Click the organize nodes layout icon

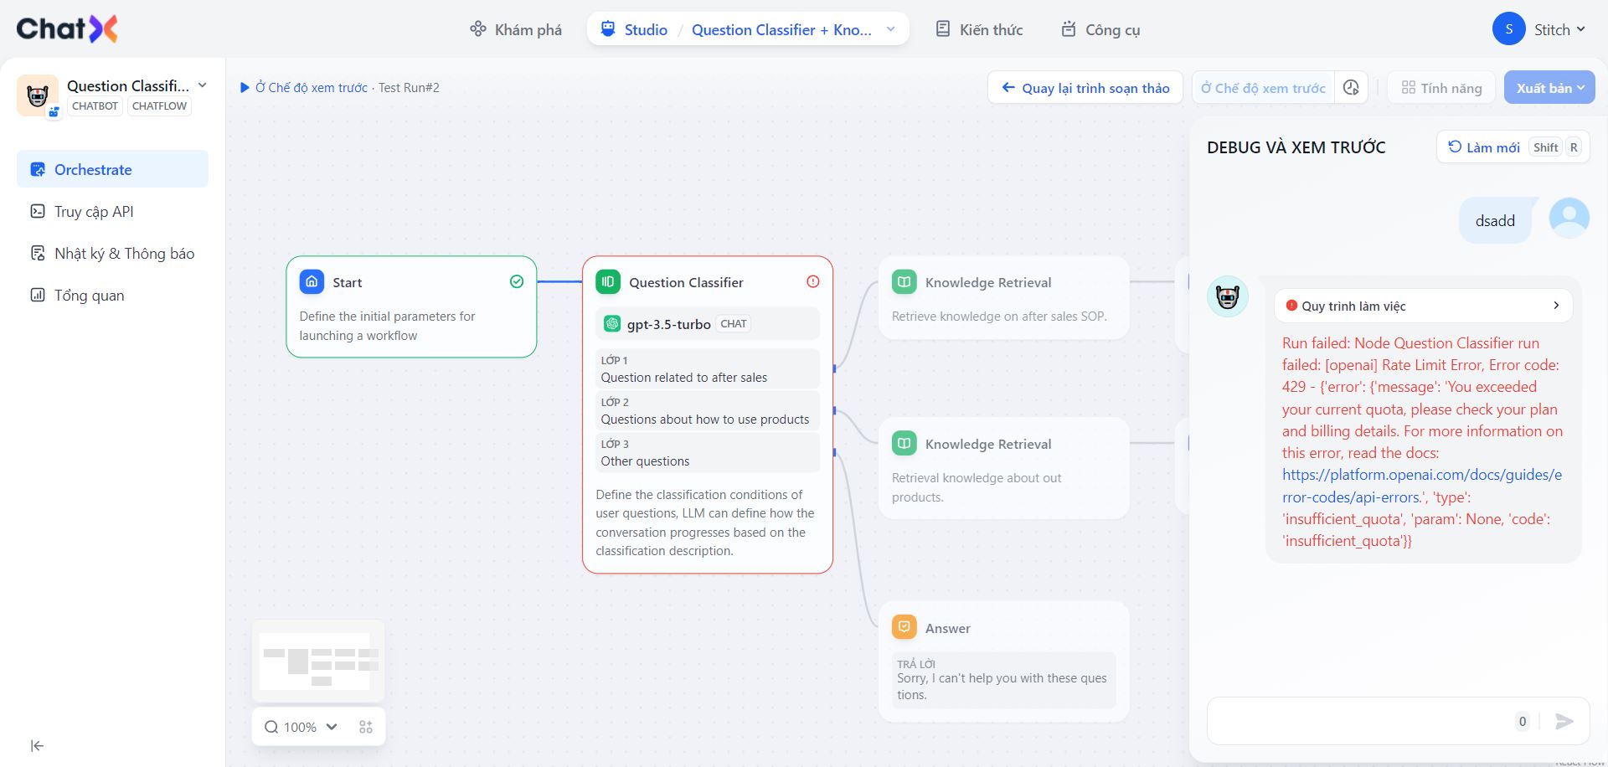pyautogui.click(x=366, y=727)
